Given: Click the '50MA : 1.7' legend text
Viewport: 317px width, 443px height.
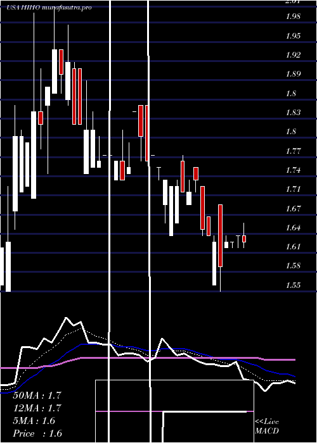Looking at the screenshot, I should [37, 396].
